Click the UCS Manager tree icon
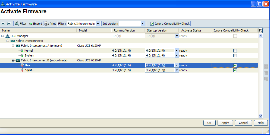The width and height of the screenshot is (270, 135). click(x=8, y=36)
